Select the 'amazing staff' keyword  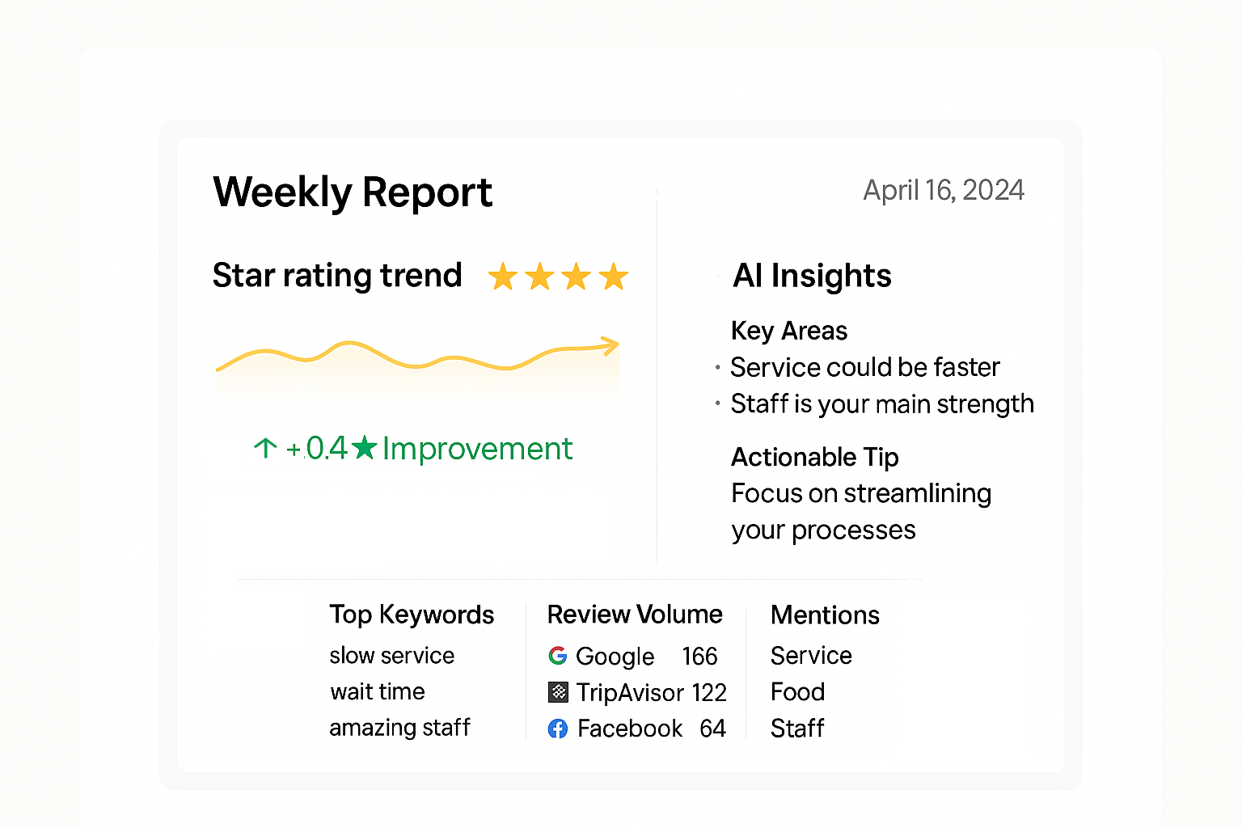(399, 728)
